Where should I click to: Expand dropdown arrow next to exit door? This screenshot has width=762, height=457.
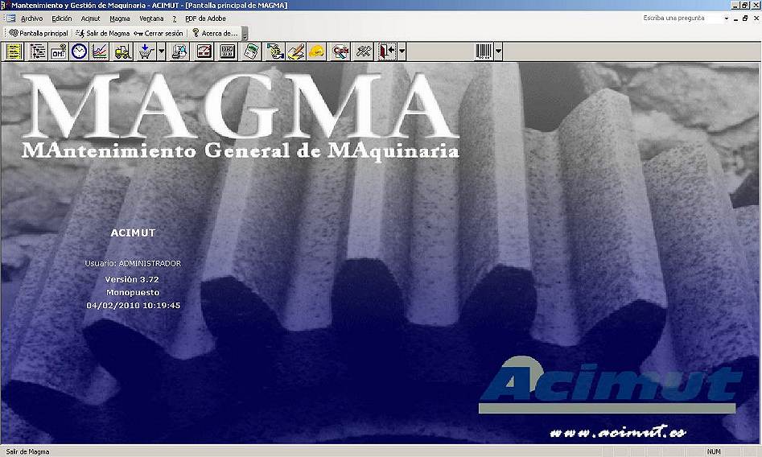point(402,51)
